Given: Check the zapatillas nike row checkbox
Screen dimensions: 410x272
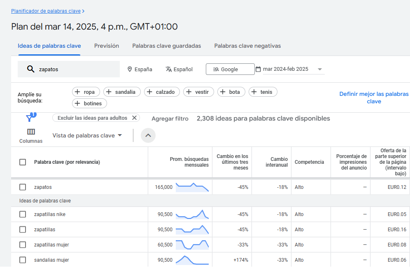Looking at the screenshot, I should point(23,214).
